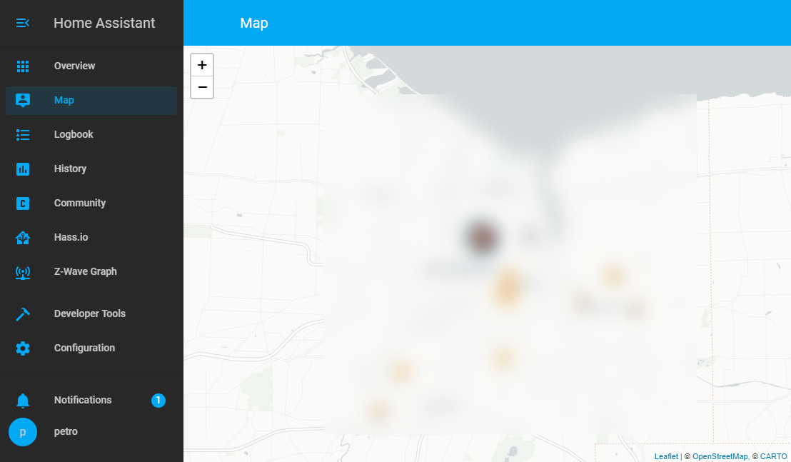Select the Z-Wave Graph antenna icon

pos(22,271)
